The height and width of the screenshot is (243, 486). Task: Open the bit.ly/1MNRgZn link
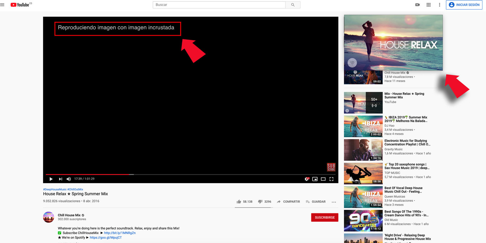(x=120, y=233)
